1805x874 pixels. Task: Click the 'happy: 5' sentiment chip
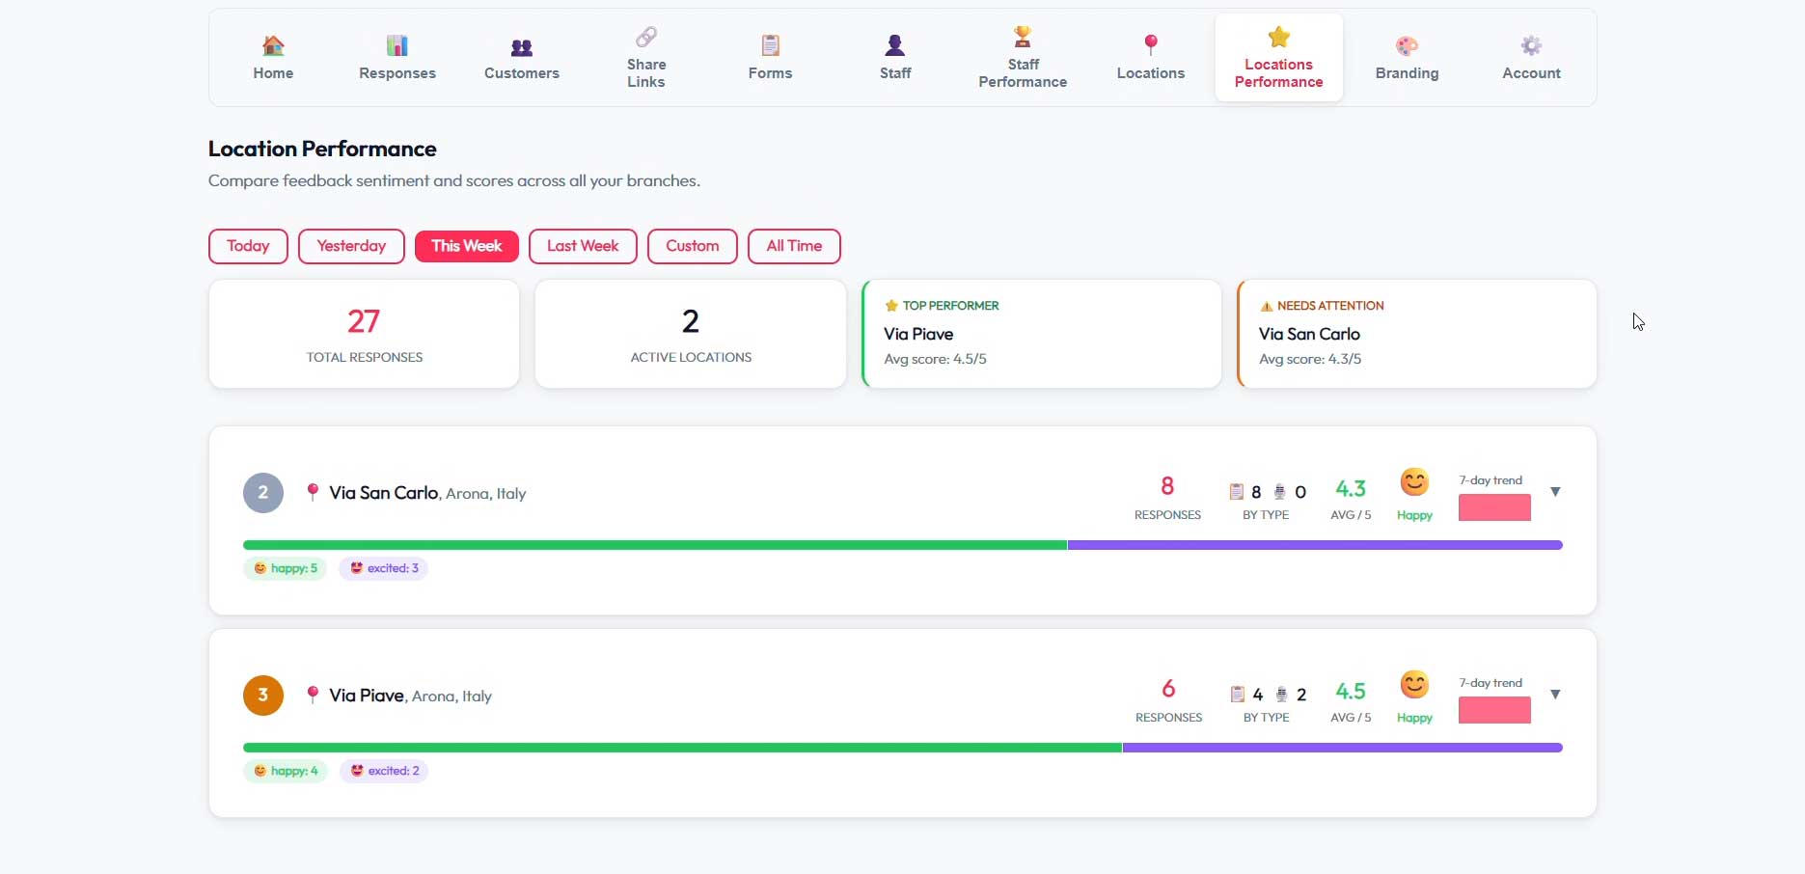point(285,568)
